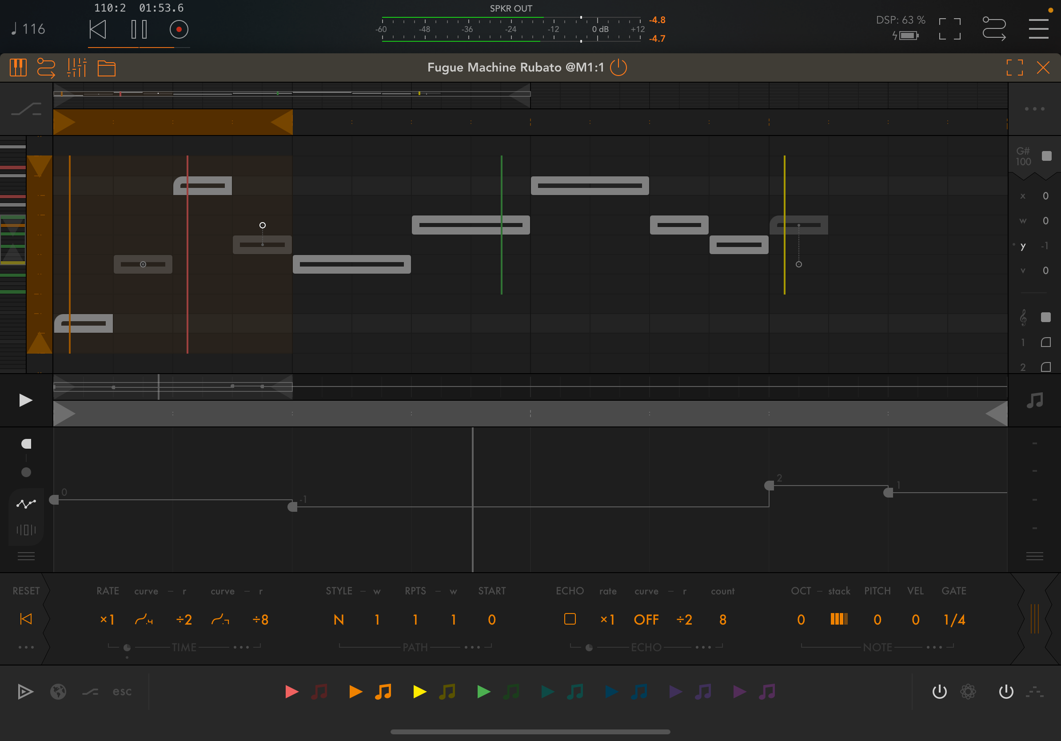Screen dimensions: 1061x741
Task: Click the tempo value 116
Action: coord(33,29)
